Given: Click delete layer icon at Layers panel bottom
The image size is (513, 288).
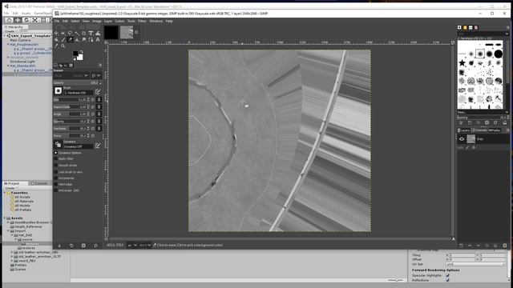Looking at the screenshot, I should [x=505, y=246].
